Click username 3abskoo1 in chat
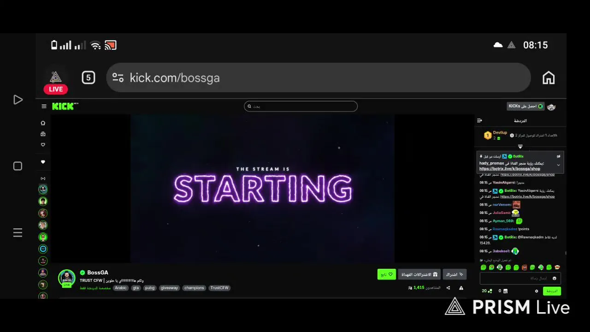Screen dimensions: 590x332 [501, 251]
